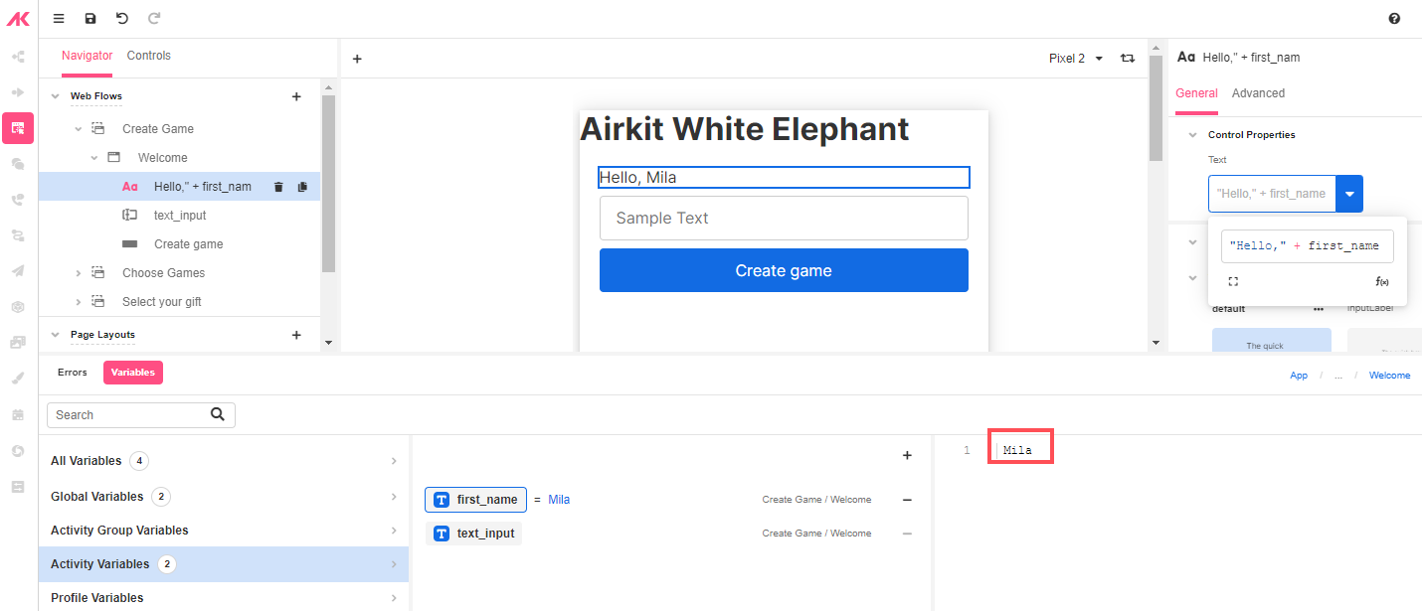The image size is (1422, 611).
Task: Remove the text_input variable with minus
Action: tap(907, 534)
